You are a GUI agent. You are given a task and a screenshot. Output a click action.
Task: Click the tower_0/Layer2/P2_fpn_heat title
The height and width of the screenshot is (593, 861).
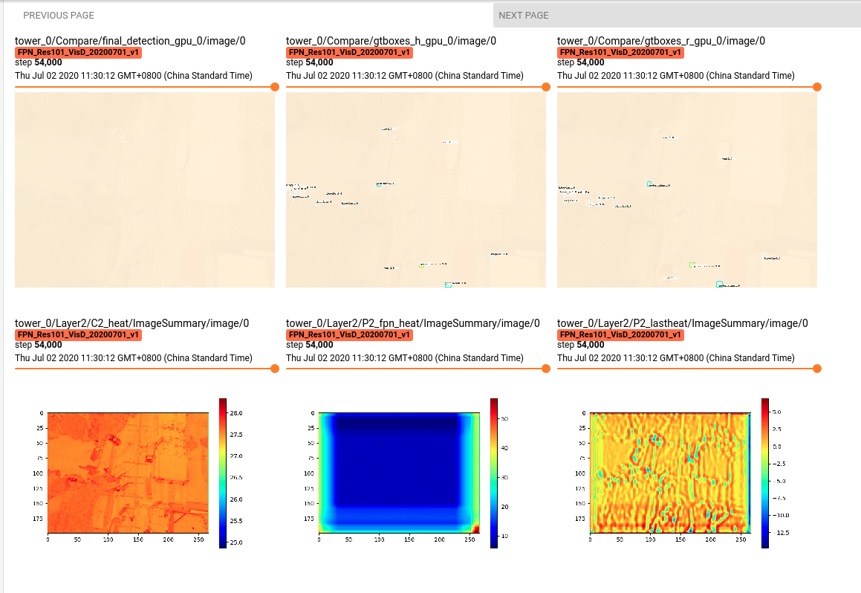coord(412,323)
